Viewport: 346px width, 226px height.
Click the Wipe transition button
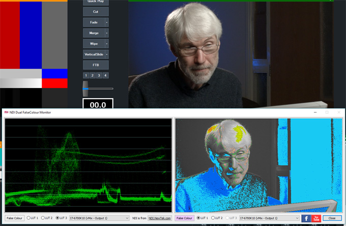[94, 44]
